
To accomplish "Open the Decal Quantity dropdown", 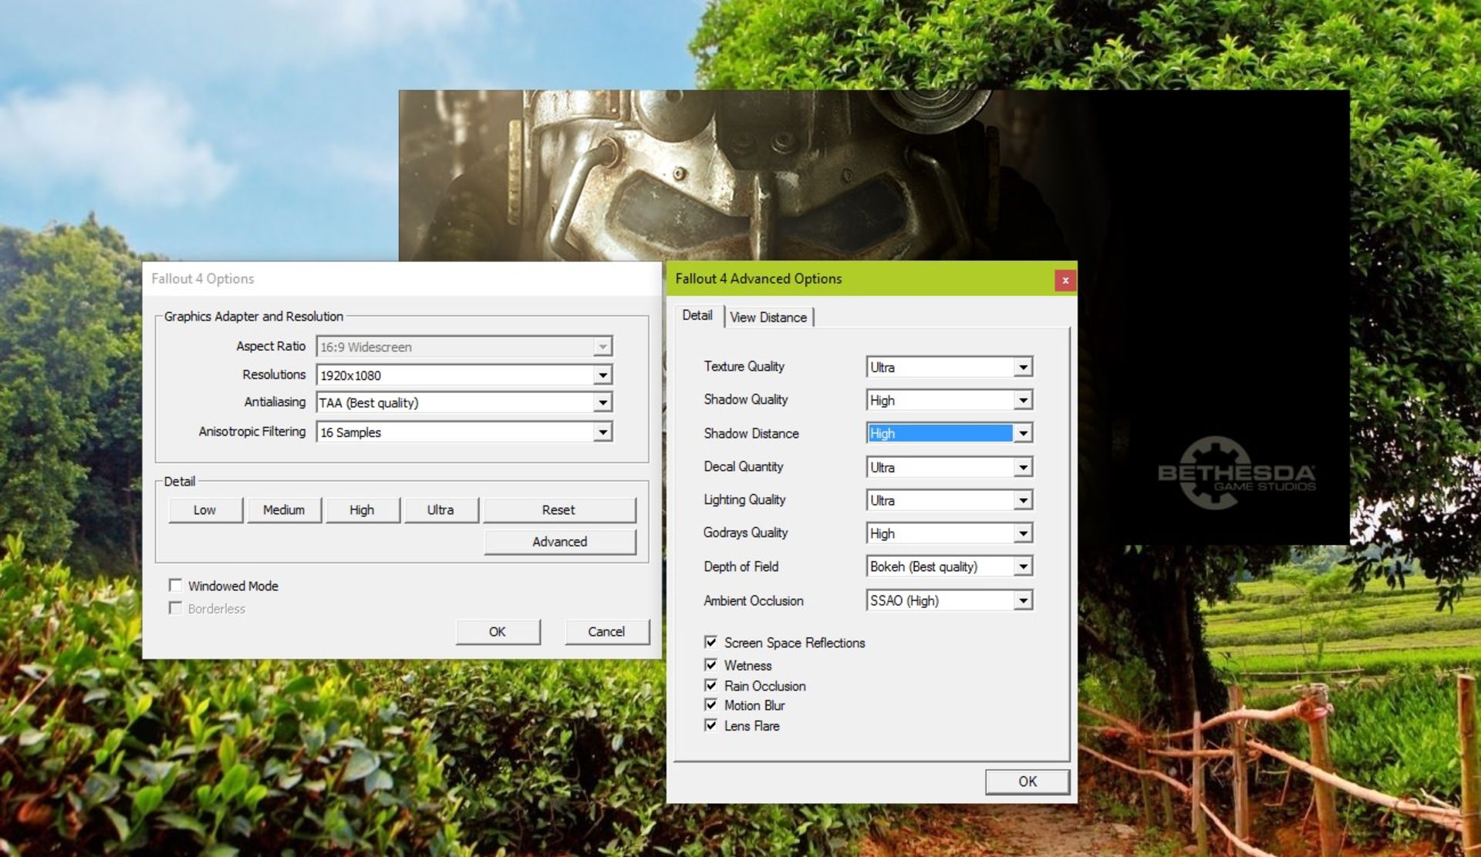I will click(x=1023, y=468).
